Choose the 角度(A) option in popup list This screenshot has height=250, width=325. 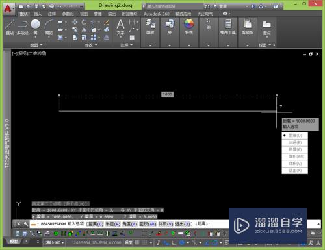click(294, 149)
